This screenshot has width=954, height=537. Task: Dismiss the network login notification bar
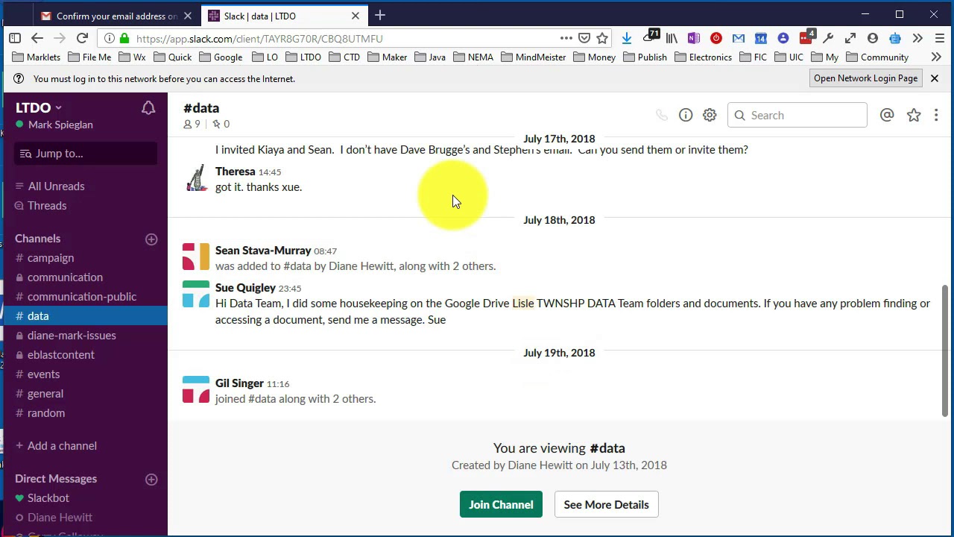[x=934, y=78]
